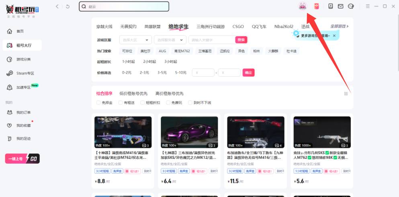The width and height of the screenshot is (399, 197).
Task: Open the 选择服务器 dropdown
Action: [x=170, y=40]
